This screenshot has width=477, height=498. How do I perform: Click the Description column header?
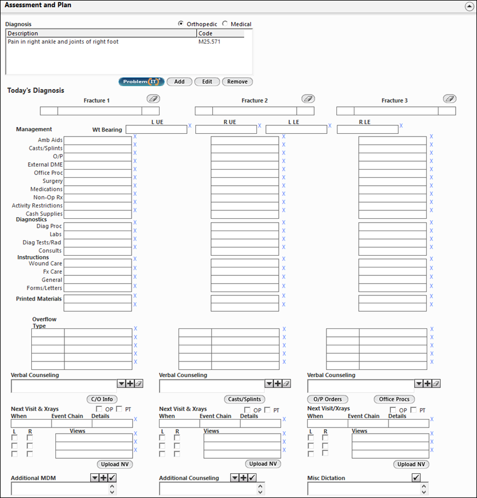pos(101,34)
